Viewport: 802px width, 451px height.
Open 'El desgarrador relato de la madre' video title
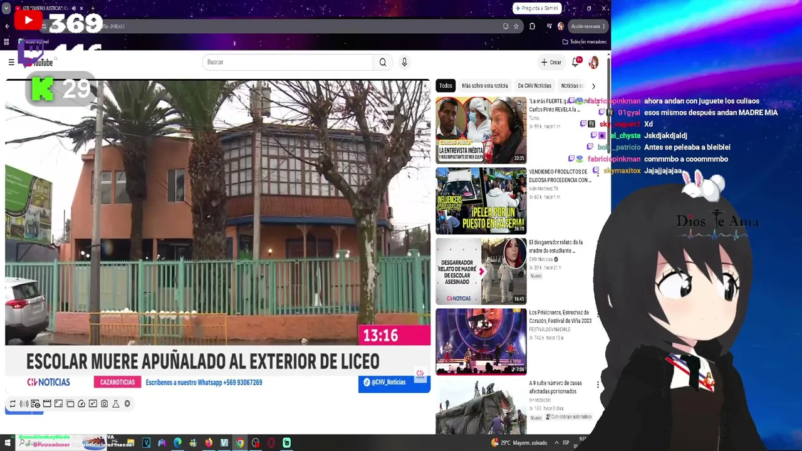pos(556,246)
